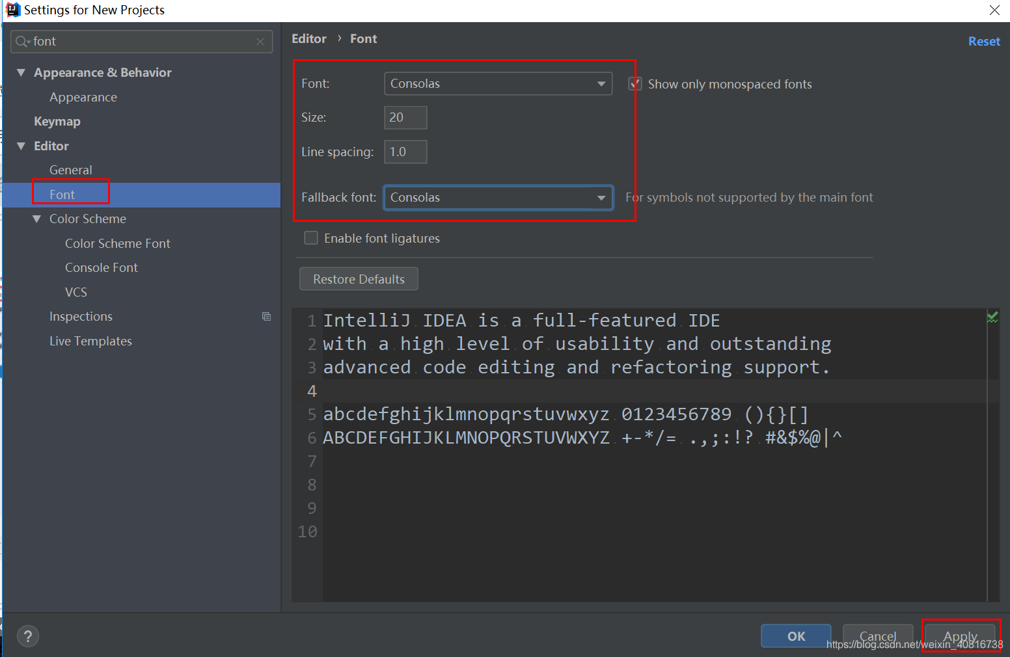Collapse the Color Scheme tree node arrow
The image size is (1010, 657).
pos(36,219)
